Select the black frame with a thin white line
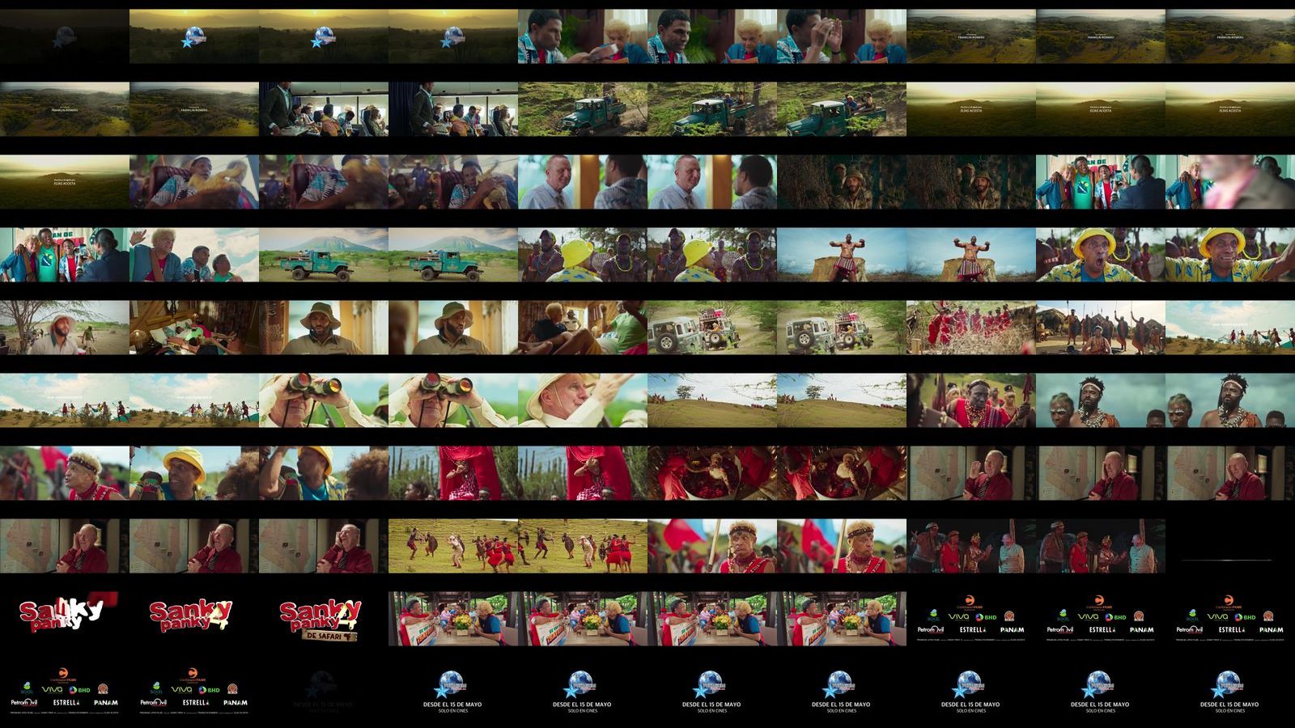The height and width of the screenshot is (728, 1295). click(x=1230, y=546)
